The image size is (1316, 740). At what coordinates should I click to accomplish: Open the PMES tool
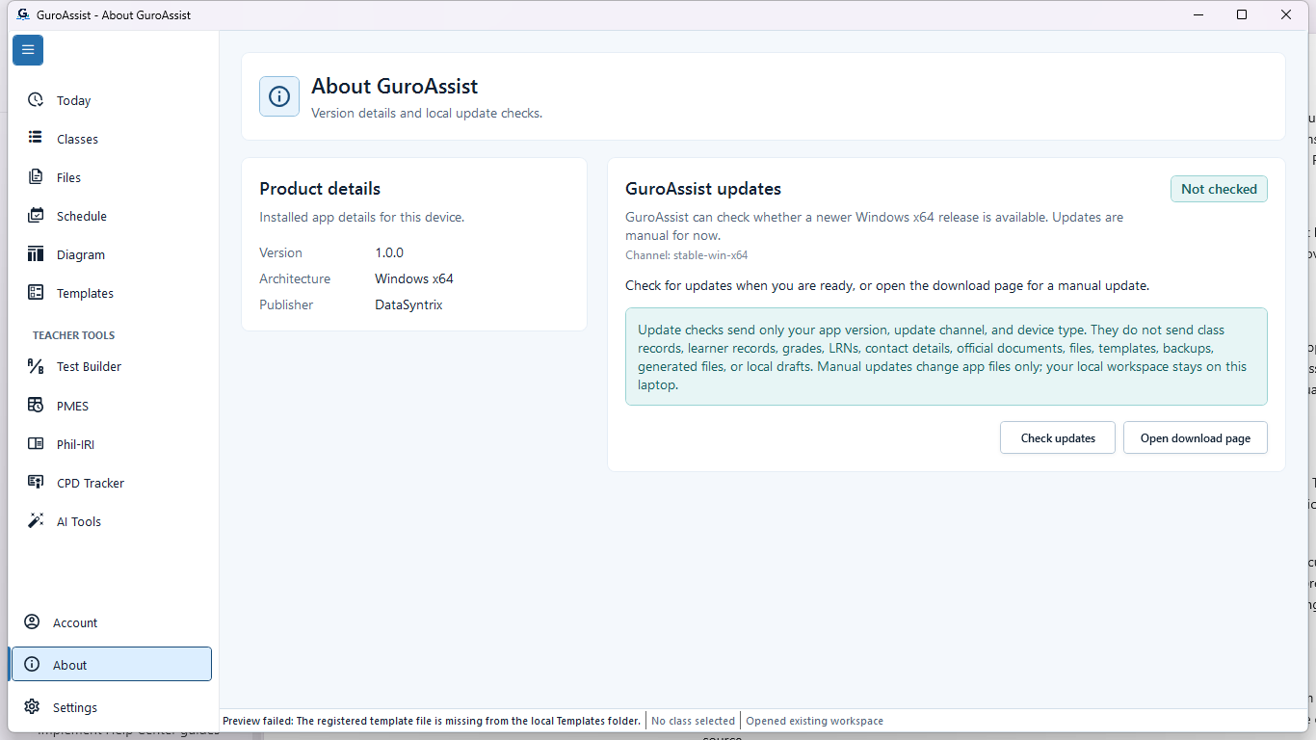[111, 406]
